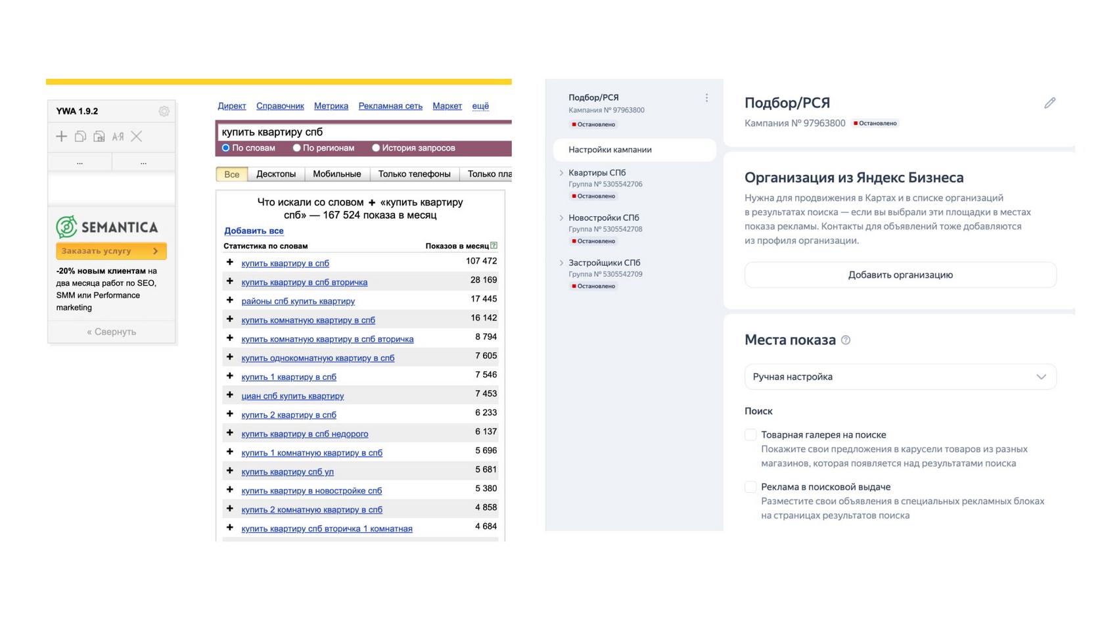
Task: Click the YWA add plus icon
Action: pos(61,137)
